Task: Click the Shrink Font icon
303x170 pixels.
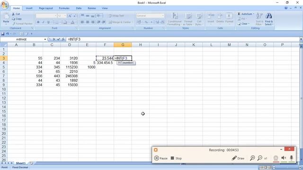Action: (75, 16)
